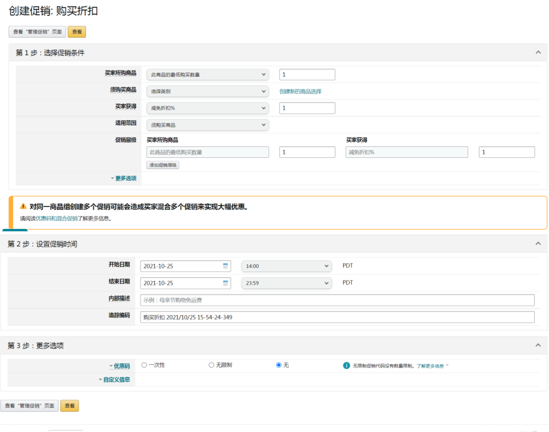The image size is (549, 432).
Task: Collapse Step 3 more options section chevron
Action: click(538, 345)
